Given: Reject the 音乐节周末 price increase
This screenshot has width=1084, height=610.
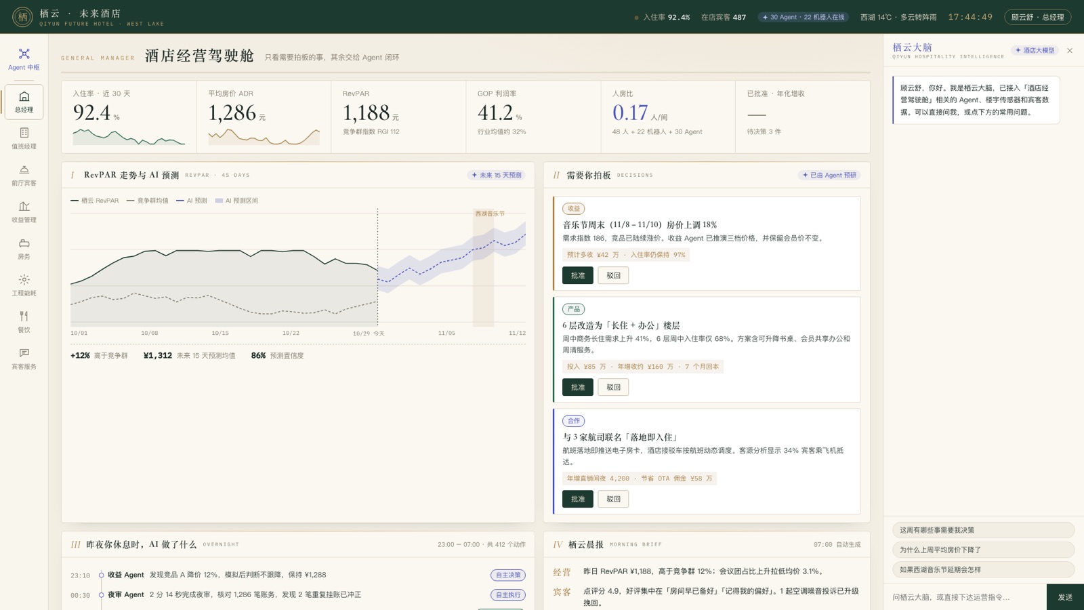Looking at the screenshot, I should pos(613,275).
